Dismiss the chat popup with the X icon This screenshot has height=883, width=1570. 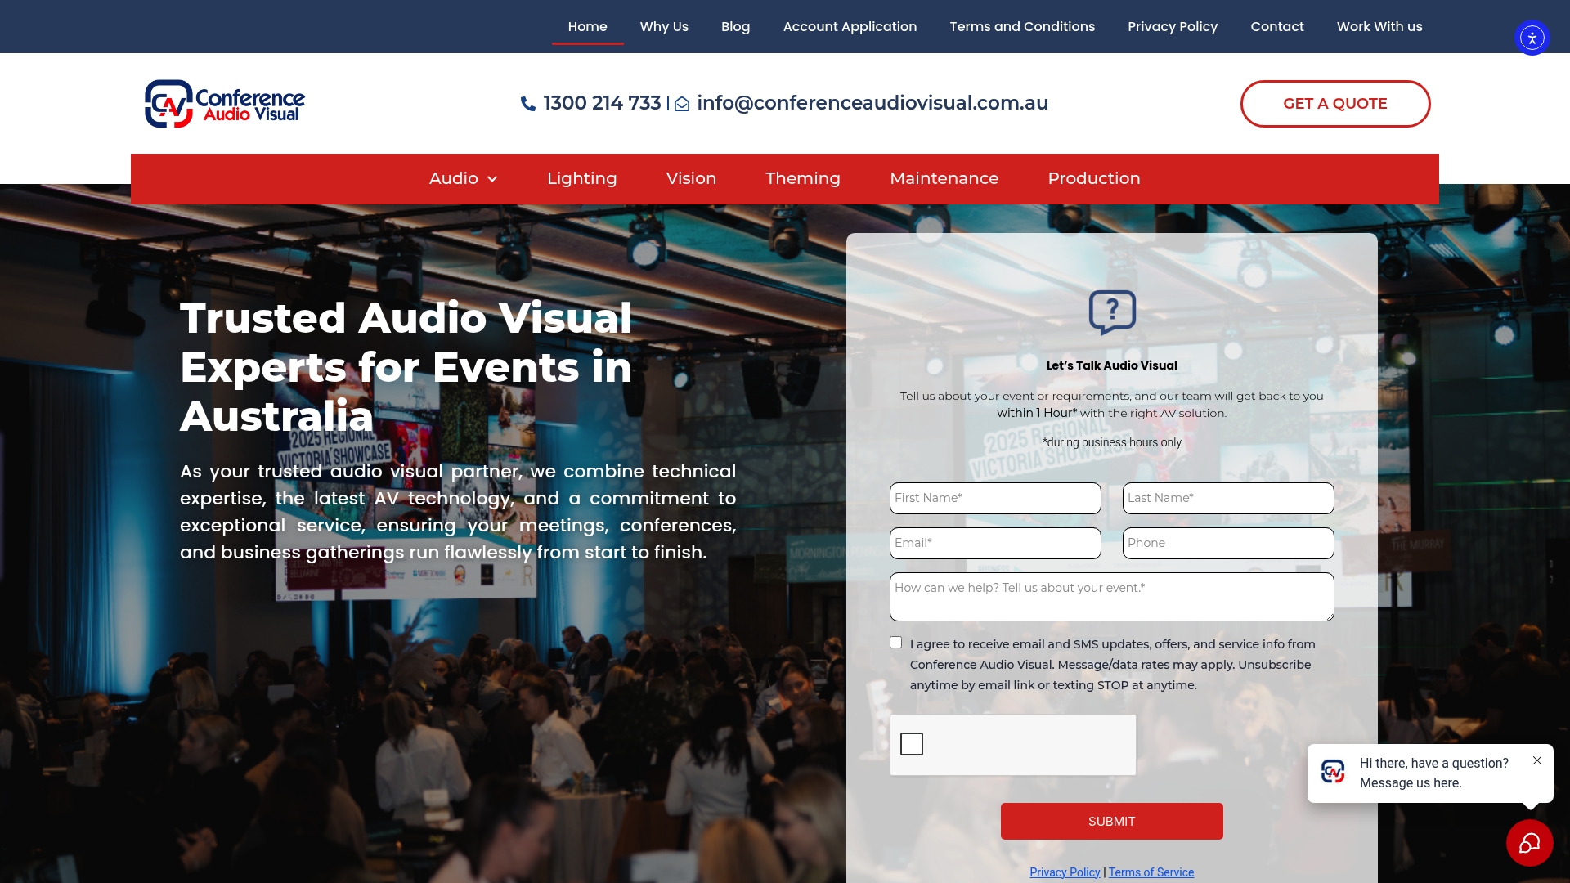click(x=1537, y=760)
